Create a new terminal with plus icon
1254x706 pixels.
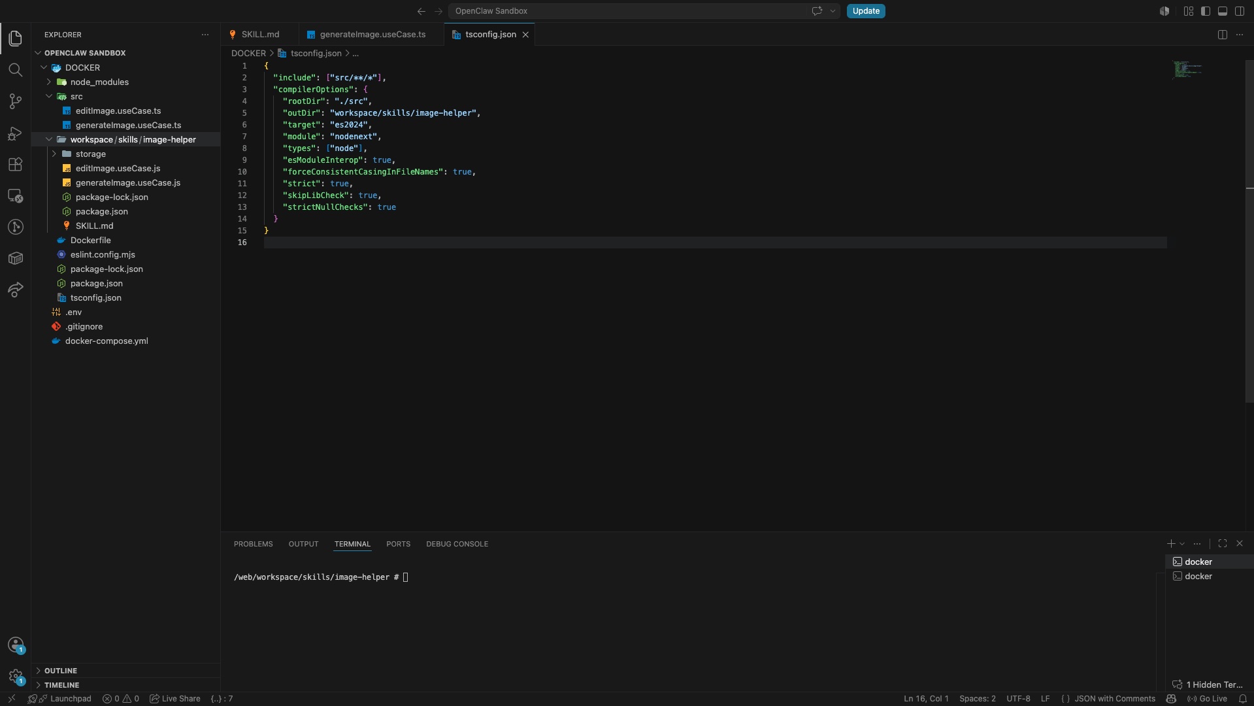[1170, 544]
